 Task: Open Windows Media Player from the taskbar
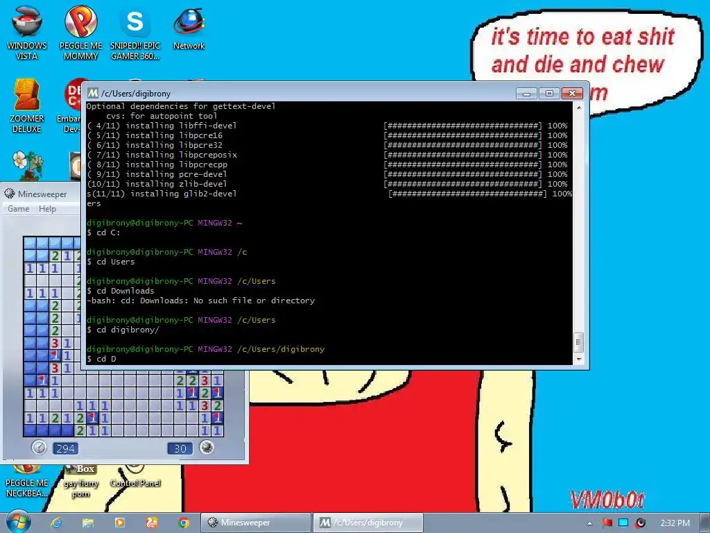point(120,523)
